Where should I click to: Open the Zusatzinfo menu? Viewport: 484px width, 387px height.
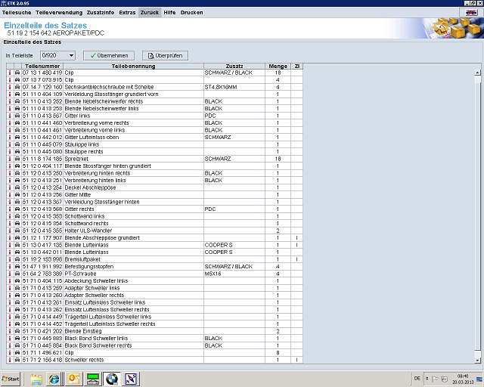pyautogui.click(x=99, y=14)
